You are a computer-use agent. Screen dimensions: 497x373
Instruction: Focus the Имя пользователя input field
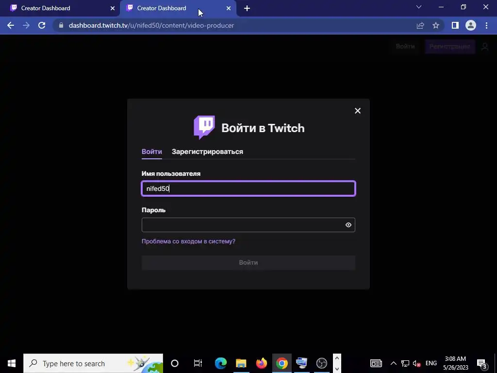[x=248, y=188]
